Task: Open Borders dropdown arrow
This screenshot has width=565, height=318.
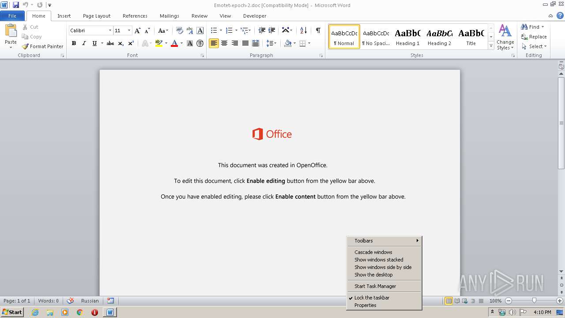Action: click(309, 43)
